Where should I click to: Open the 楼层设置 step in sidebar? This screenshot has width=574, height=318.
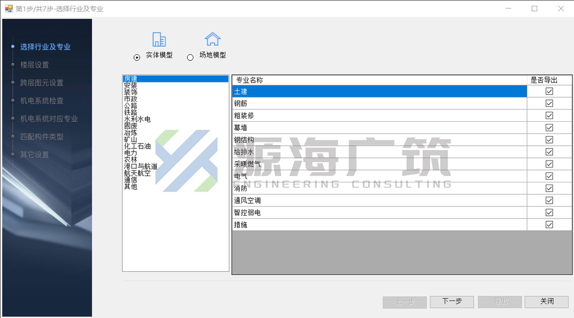pos(35,65)
